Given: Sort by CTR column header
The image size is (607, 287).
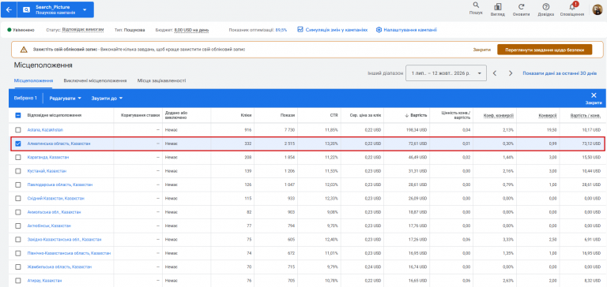Looking at the screenshot, I should coord(335,115).
